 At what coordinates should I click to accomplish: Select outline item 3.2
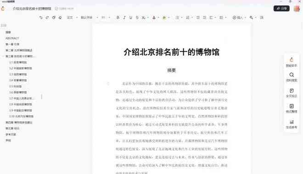pyautogui.click(x=21, y=68)
